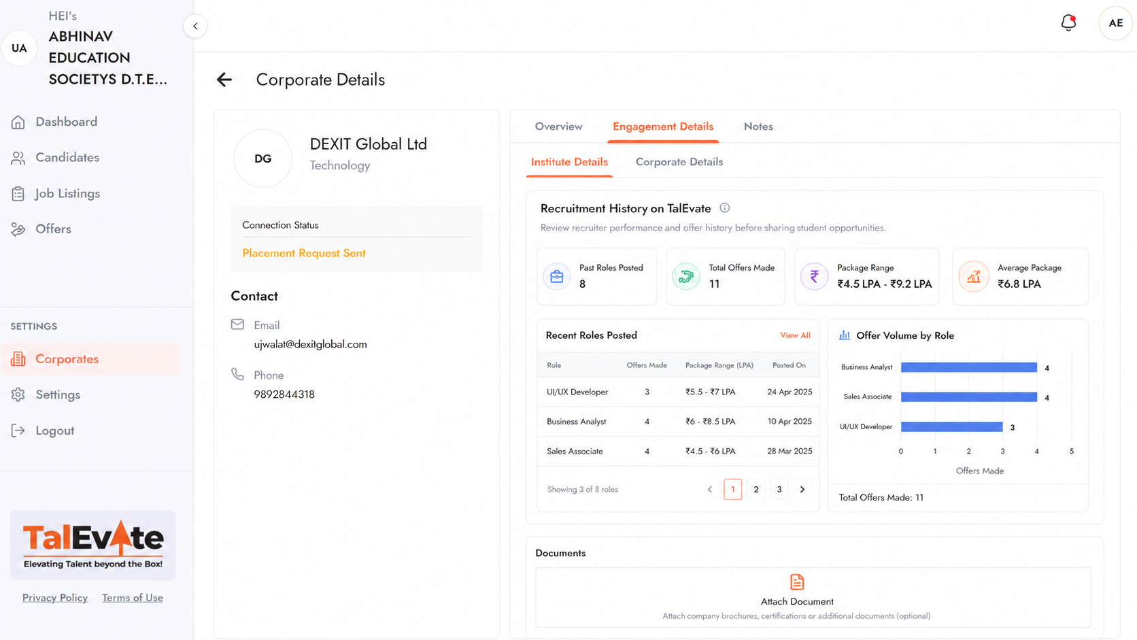Click the Settings gear icon
Screen dimensions: 1137x640
pos(18,395)
